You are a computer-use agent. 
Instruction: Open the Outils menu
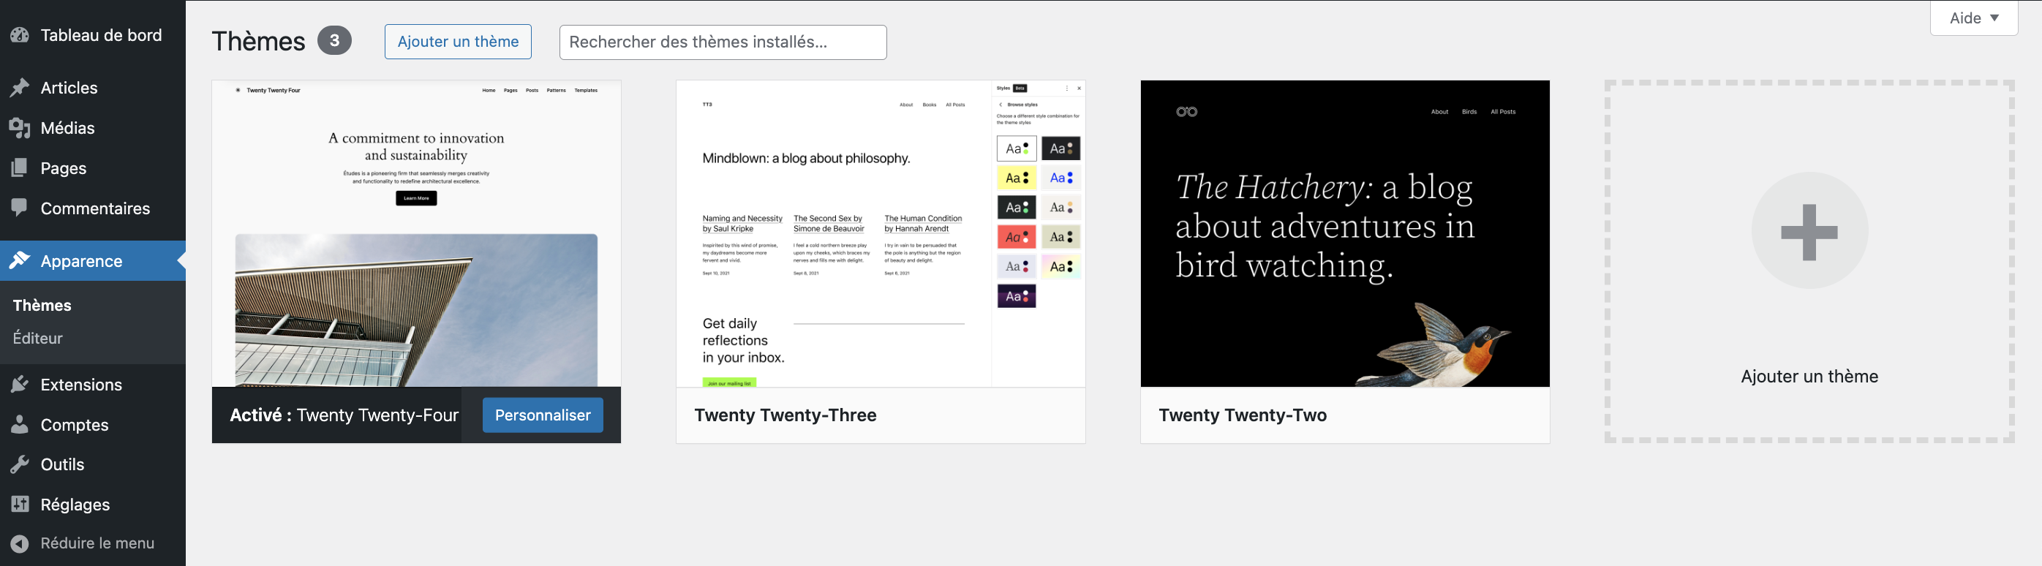click(93, 464)
